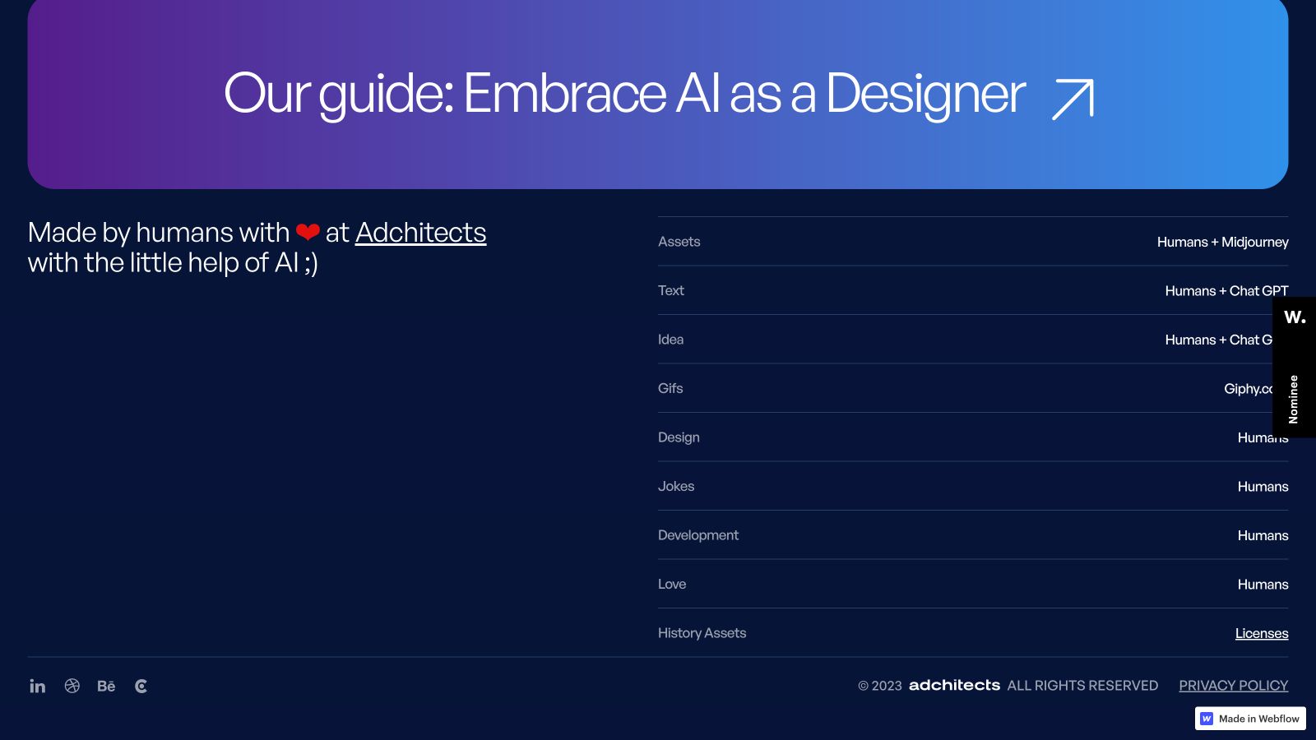Click the 'History Assets' label
The width and height of the screenshot is (1316, 740).
702,633
